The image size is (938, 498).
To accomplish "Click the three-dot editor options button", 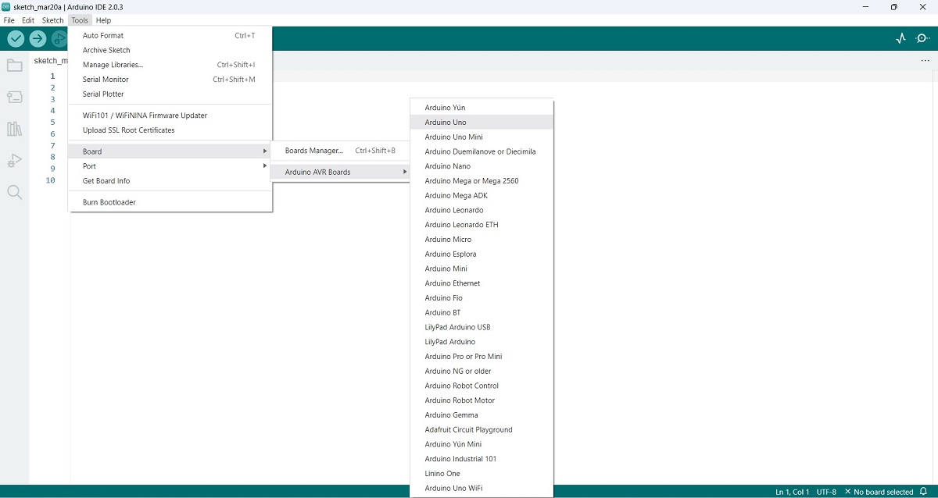I will tap(925, 60).
